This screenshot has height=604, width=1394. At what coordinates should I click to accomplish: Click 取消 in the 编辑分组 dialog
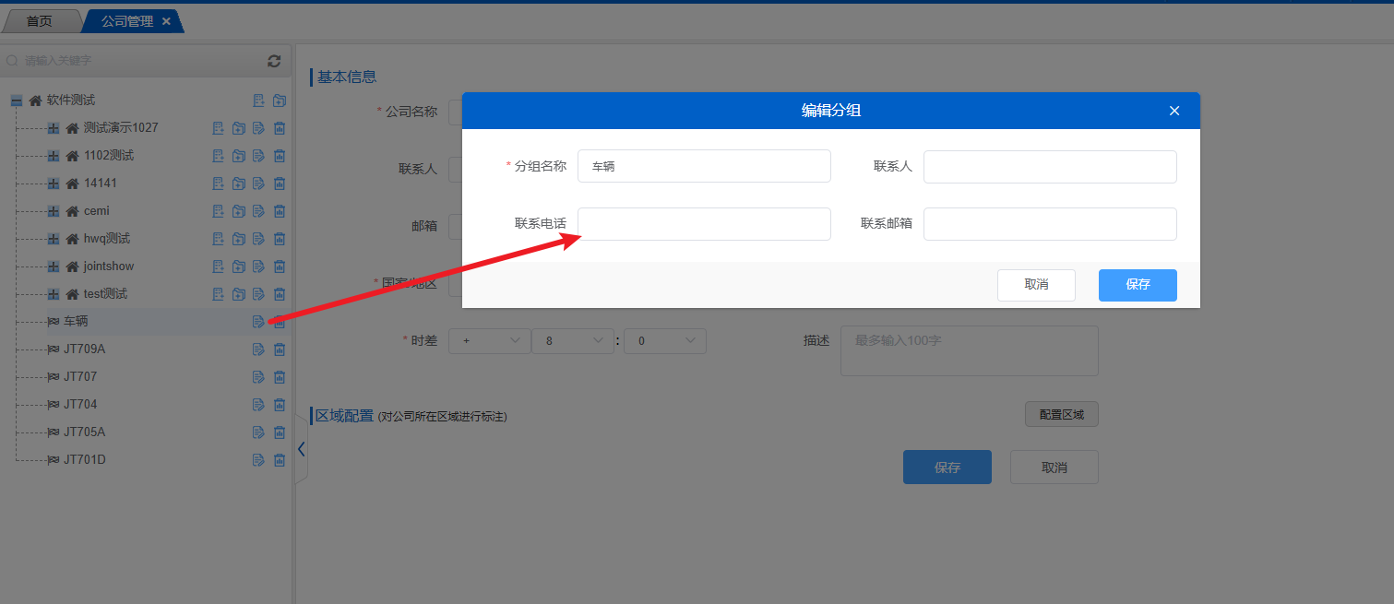pyautogui.click(x=1036, y=285)
